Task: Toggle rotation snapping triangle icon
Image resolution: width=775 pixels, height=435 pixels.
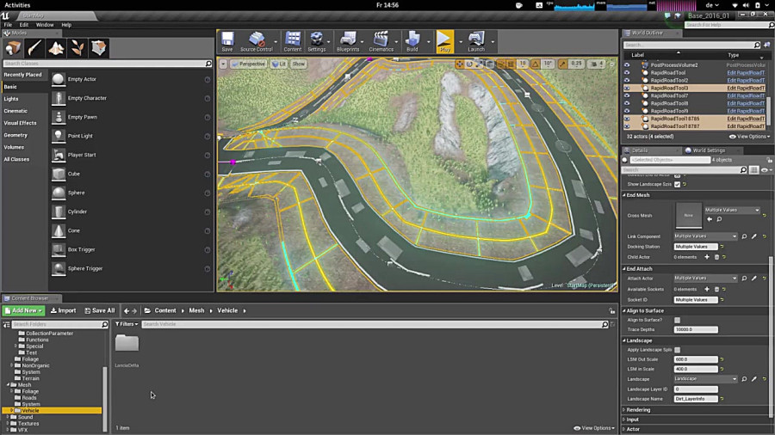Action: pos(536,64)
